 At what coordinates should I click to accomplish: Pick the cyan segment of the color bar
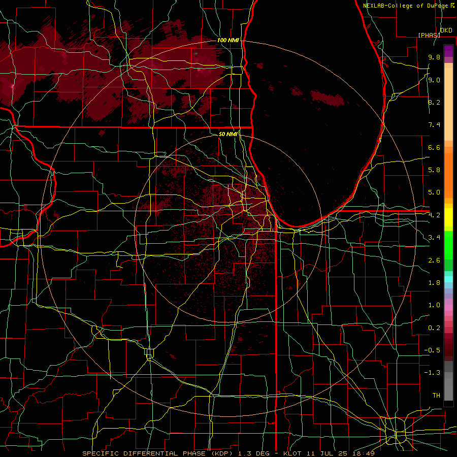tap(448, 279)
